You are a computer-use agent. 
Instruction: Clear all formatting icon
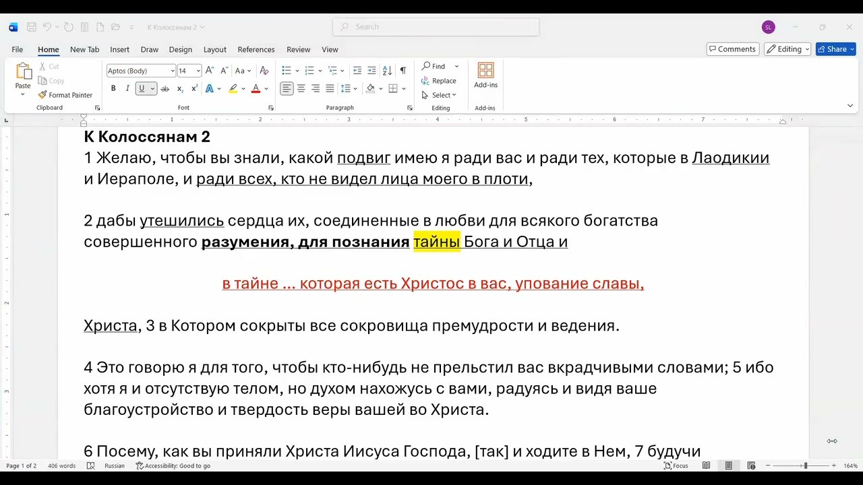click(264, 70)
